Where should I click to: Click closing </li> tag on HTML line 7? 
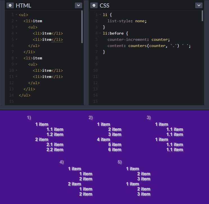(29, 52)
